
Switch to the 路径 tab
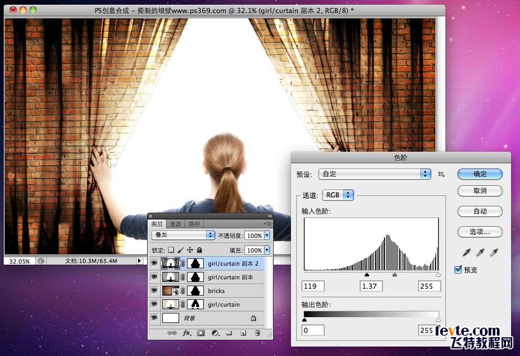coord(194,224)
